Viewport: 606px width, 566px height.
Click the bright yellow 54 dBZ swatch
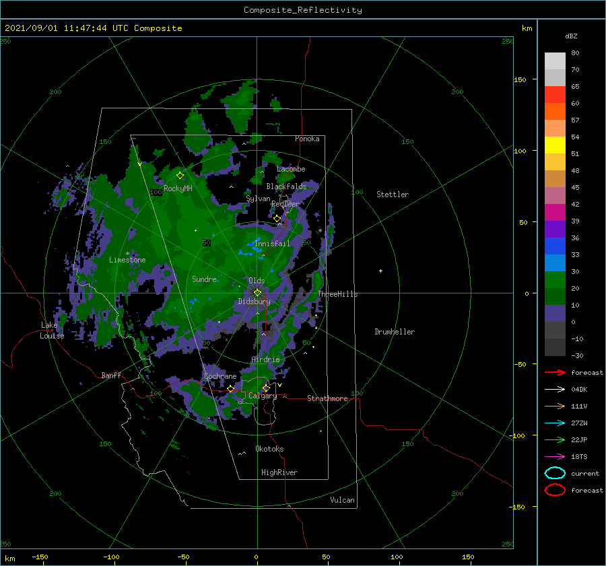click(555, 145)
